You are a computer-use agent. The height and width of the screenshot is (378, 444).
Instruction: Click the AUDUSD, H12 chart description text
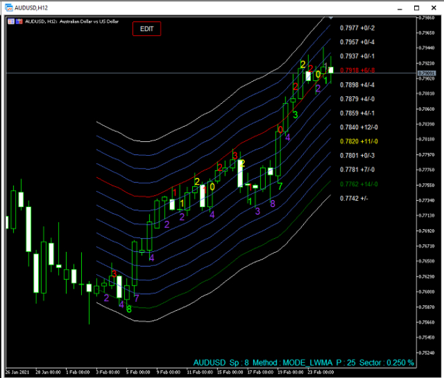(x=72, y=21)
